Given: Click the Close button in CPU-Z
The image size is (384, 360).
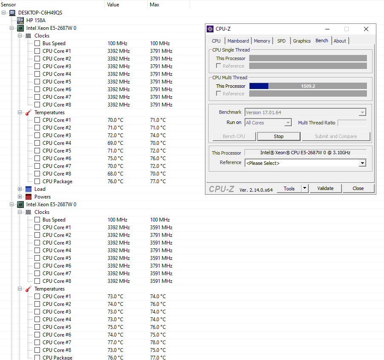Looking at the screenshot, I should [x=358, y=188].
